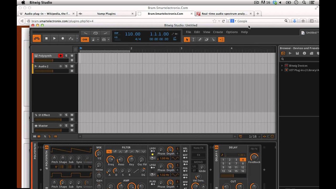Adjust the Polysynth track volume slider

tap(51, 60)
